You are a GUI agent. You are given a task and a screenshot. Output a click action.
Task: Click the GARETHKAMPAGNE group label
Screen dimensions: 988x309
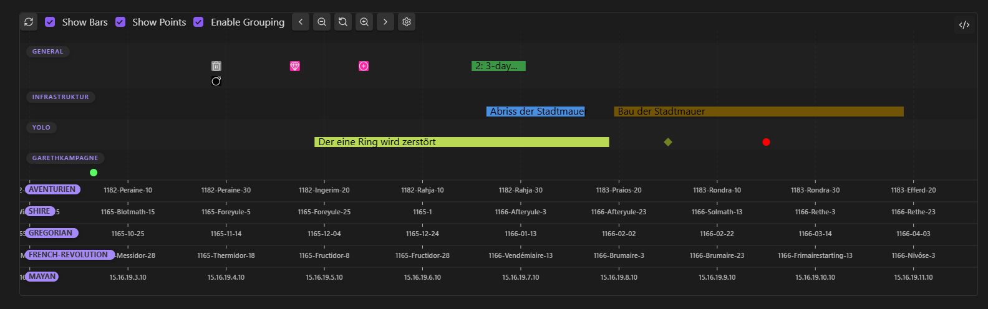[x=65, y=158]
